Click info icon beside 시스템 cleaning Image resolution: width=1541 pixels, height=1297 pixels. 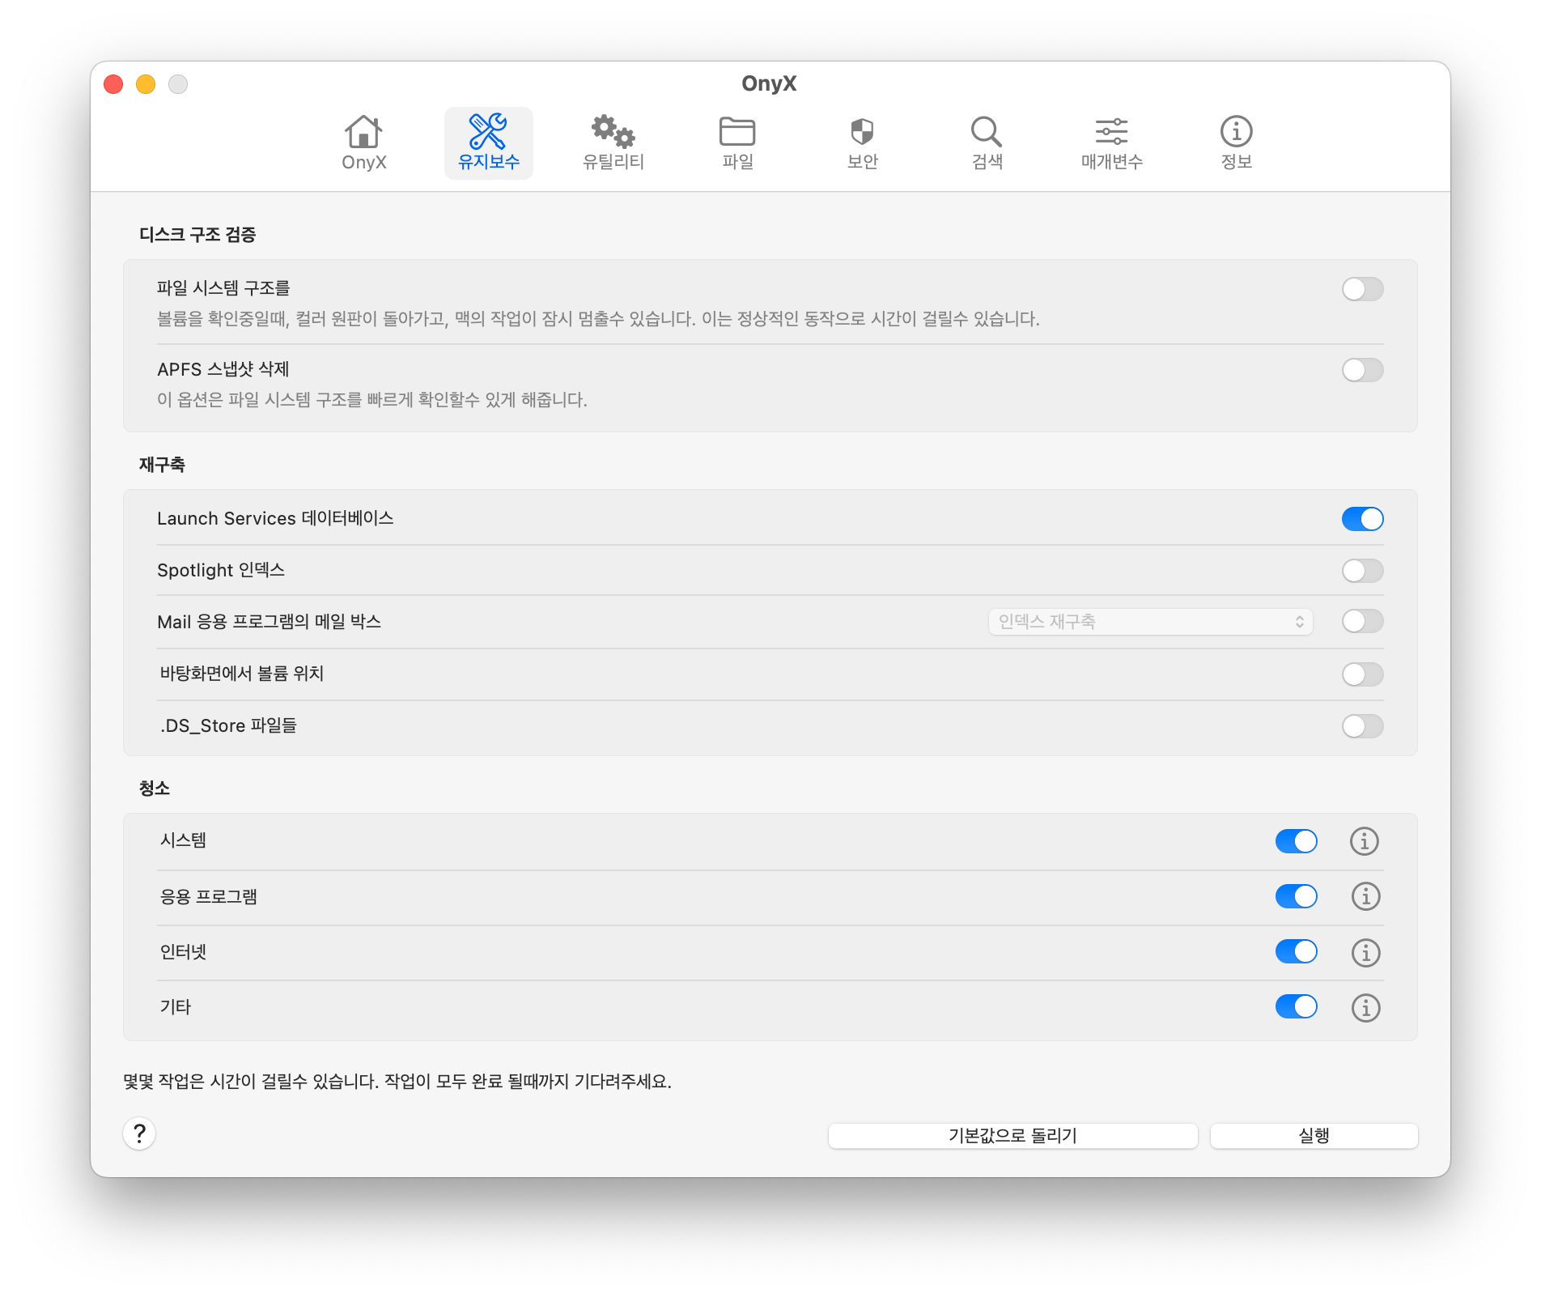pyautogui.click(x=1364, y=841)
